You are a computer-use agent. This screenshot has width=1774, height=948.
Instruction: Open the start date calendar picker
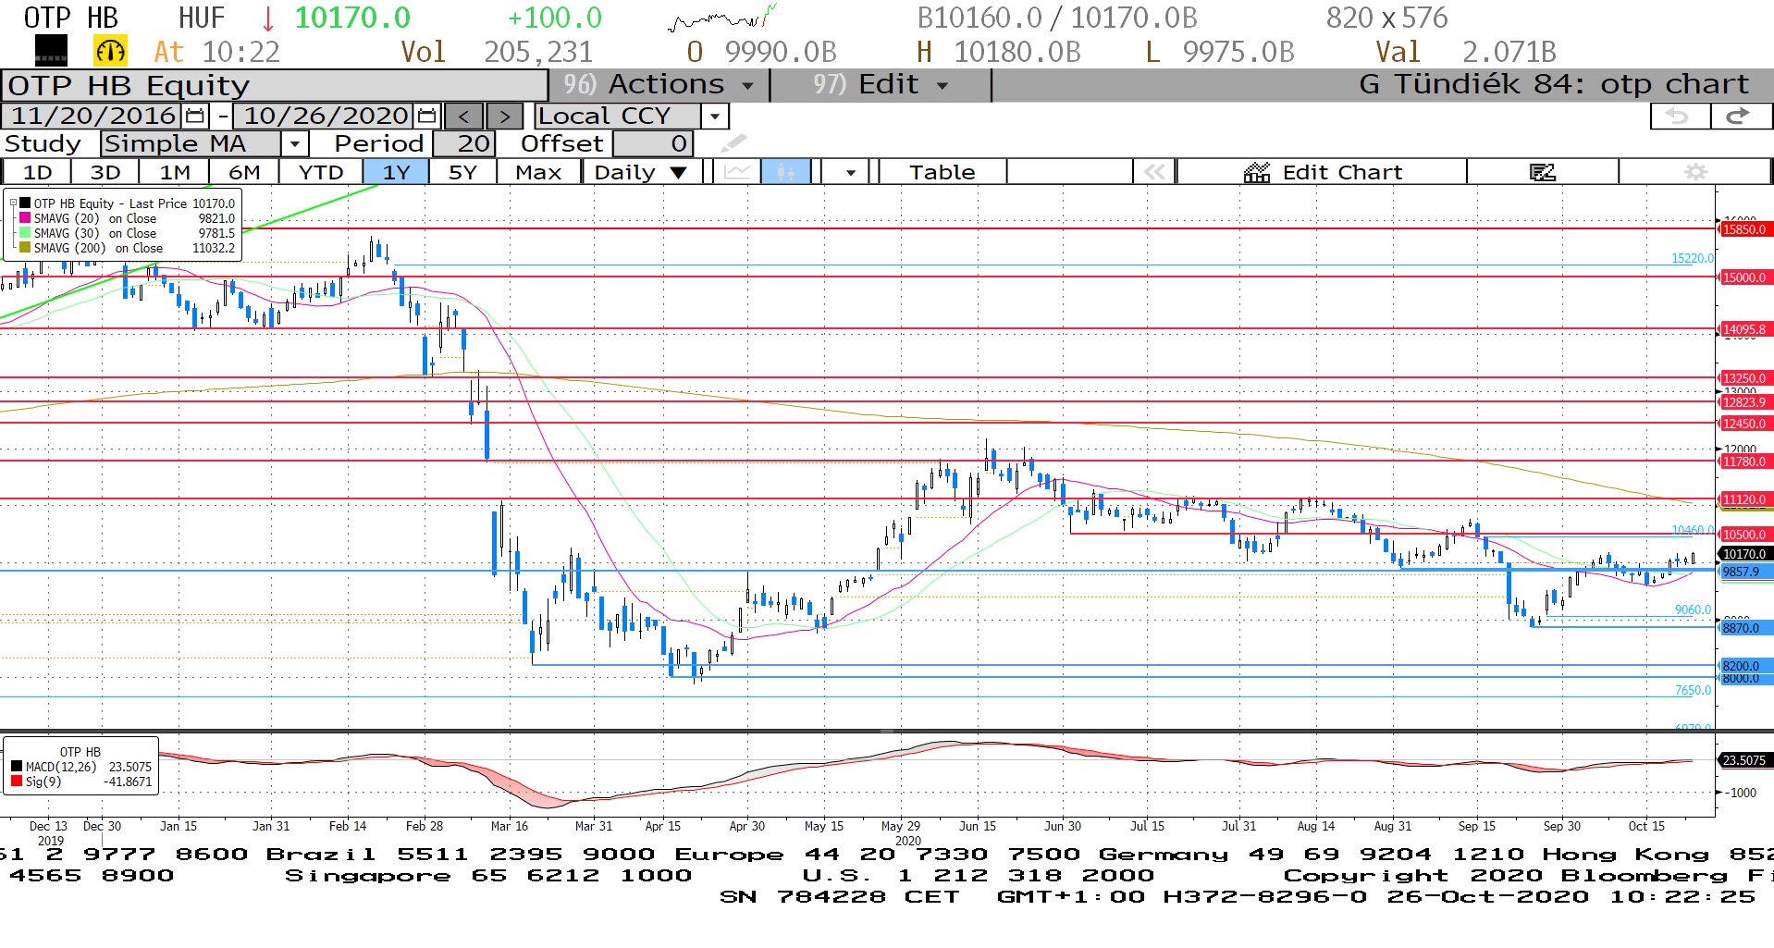tap(195, 117)
